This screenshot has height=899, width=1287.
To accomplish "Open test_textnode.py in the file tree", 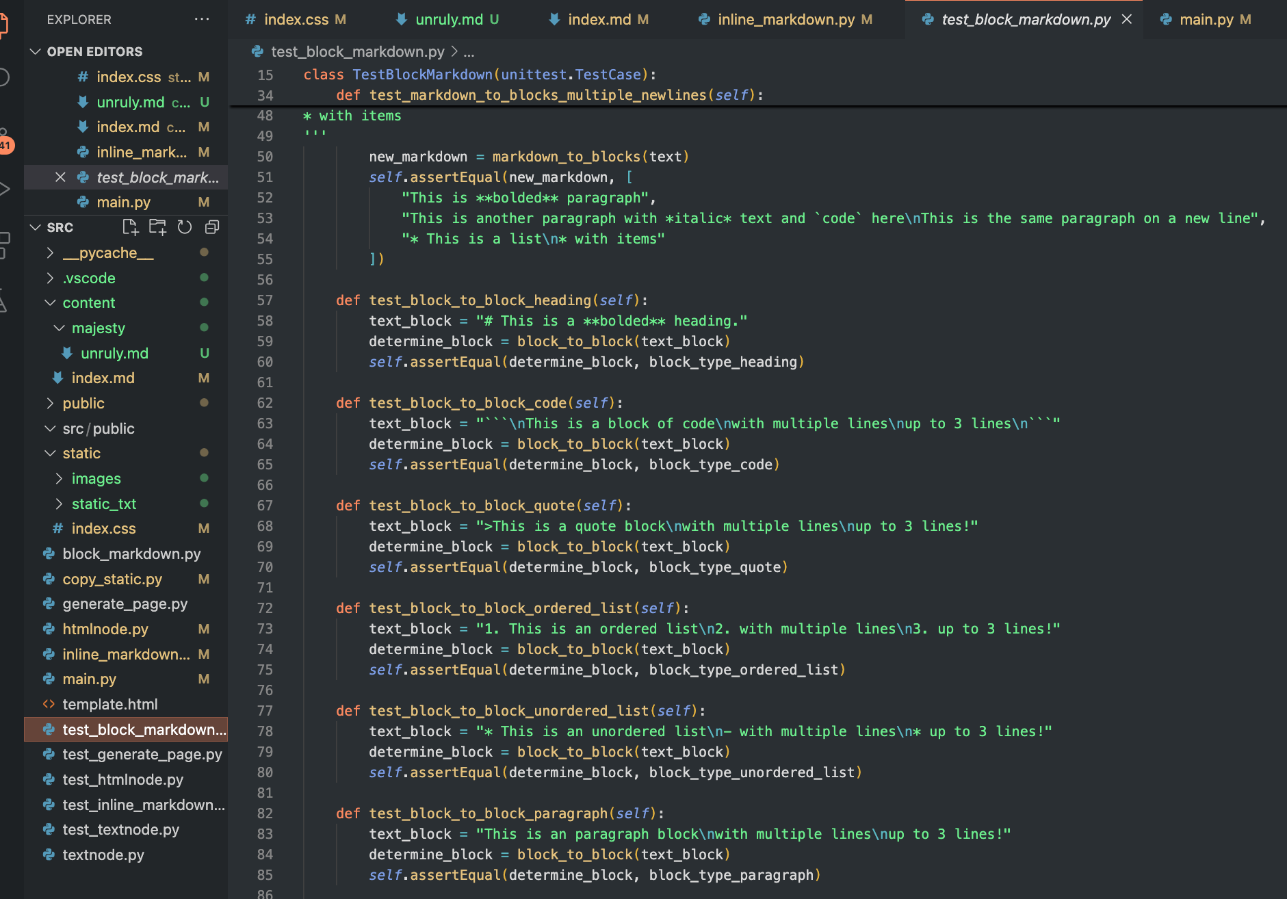I will [x=126, y=829].
